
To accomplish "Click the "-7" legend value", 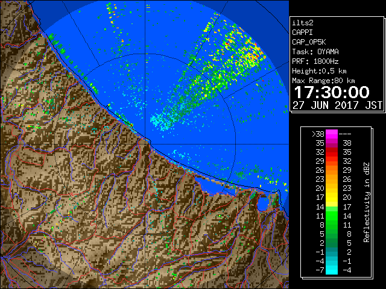I will [x=320, y=270].
